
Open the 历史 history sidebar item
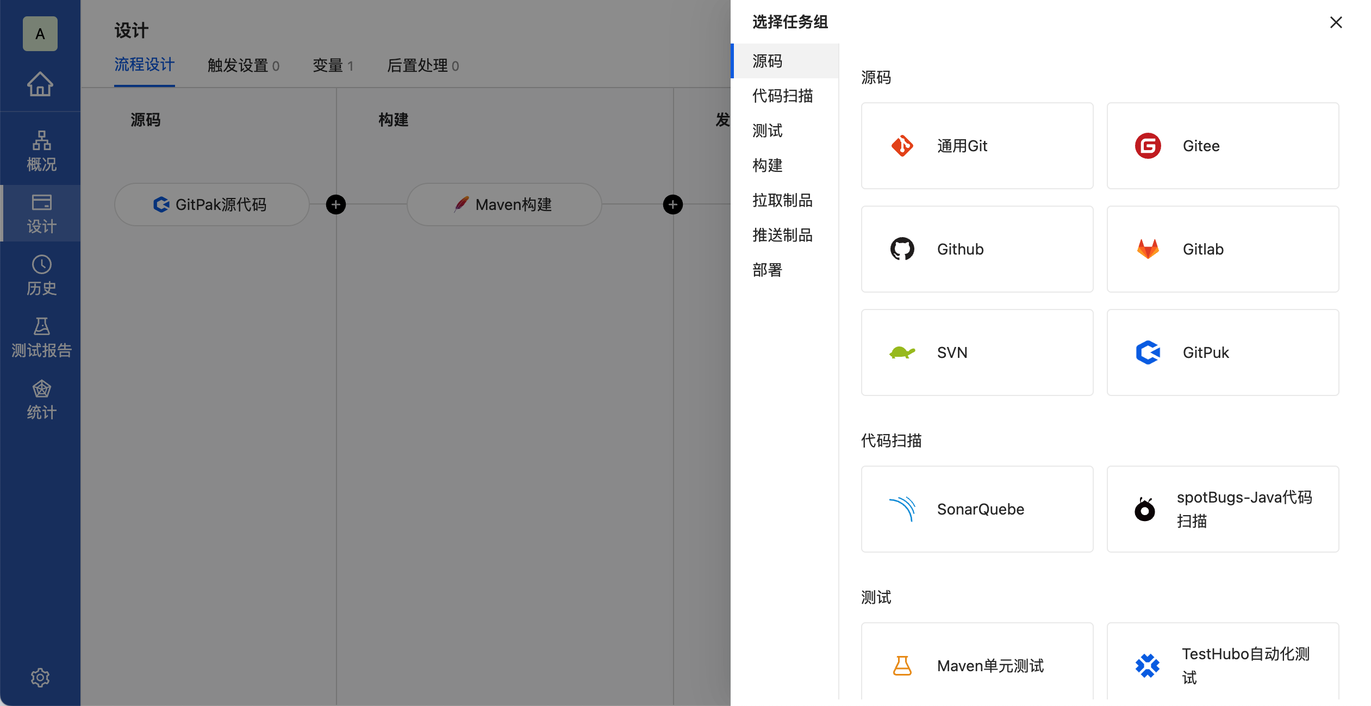click(x=41, y=275)
